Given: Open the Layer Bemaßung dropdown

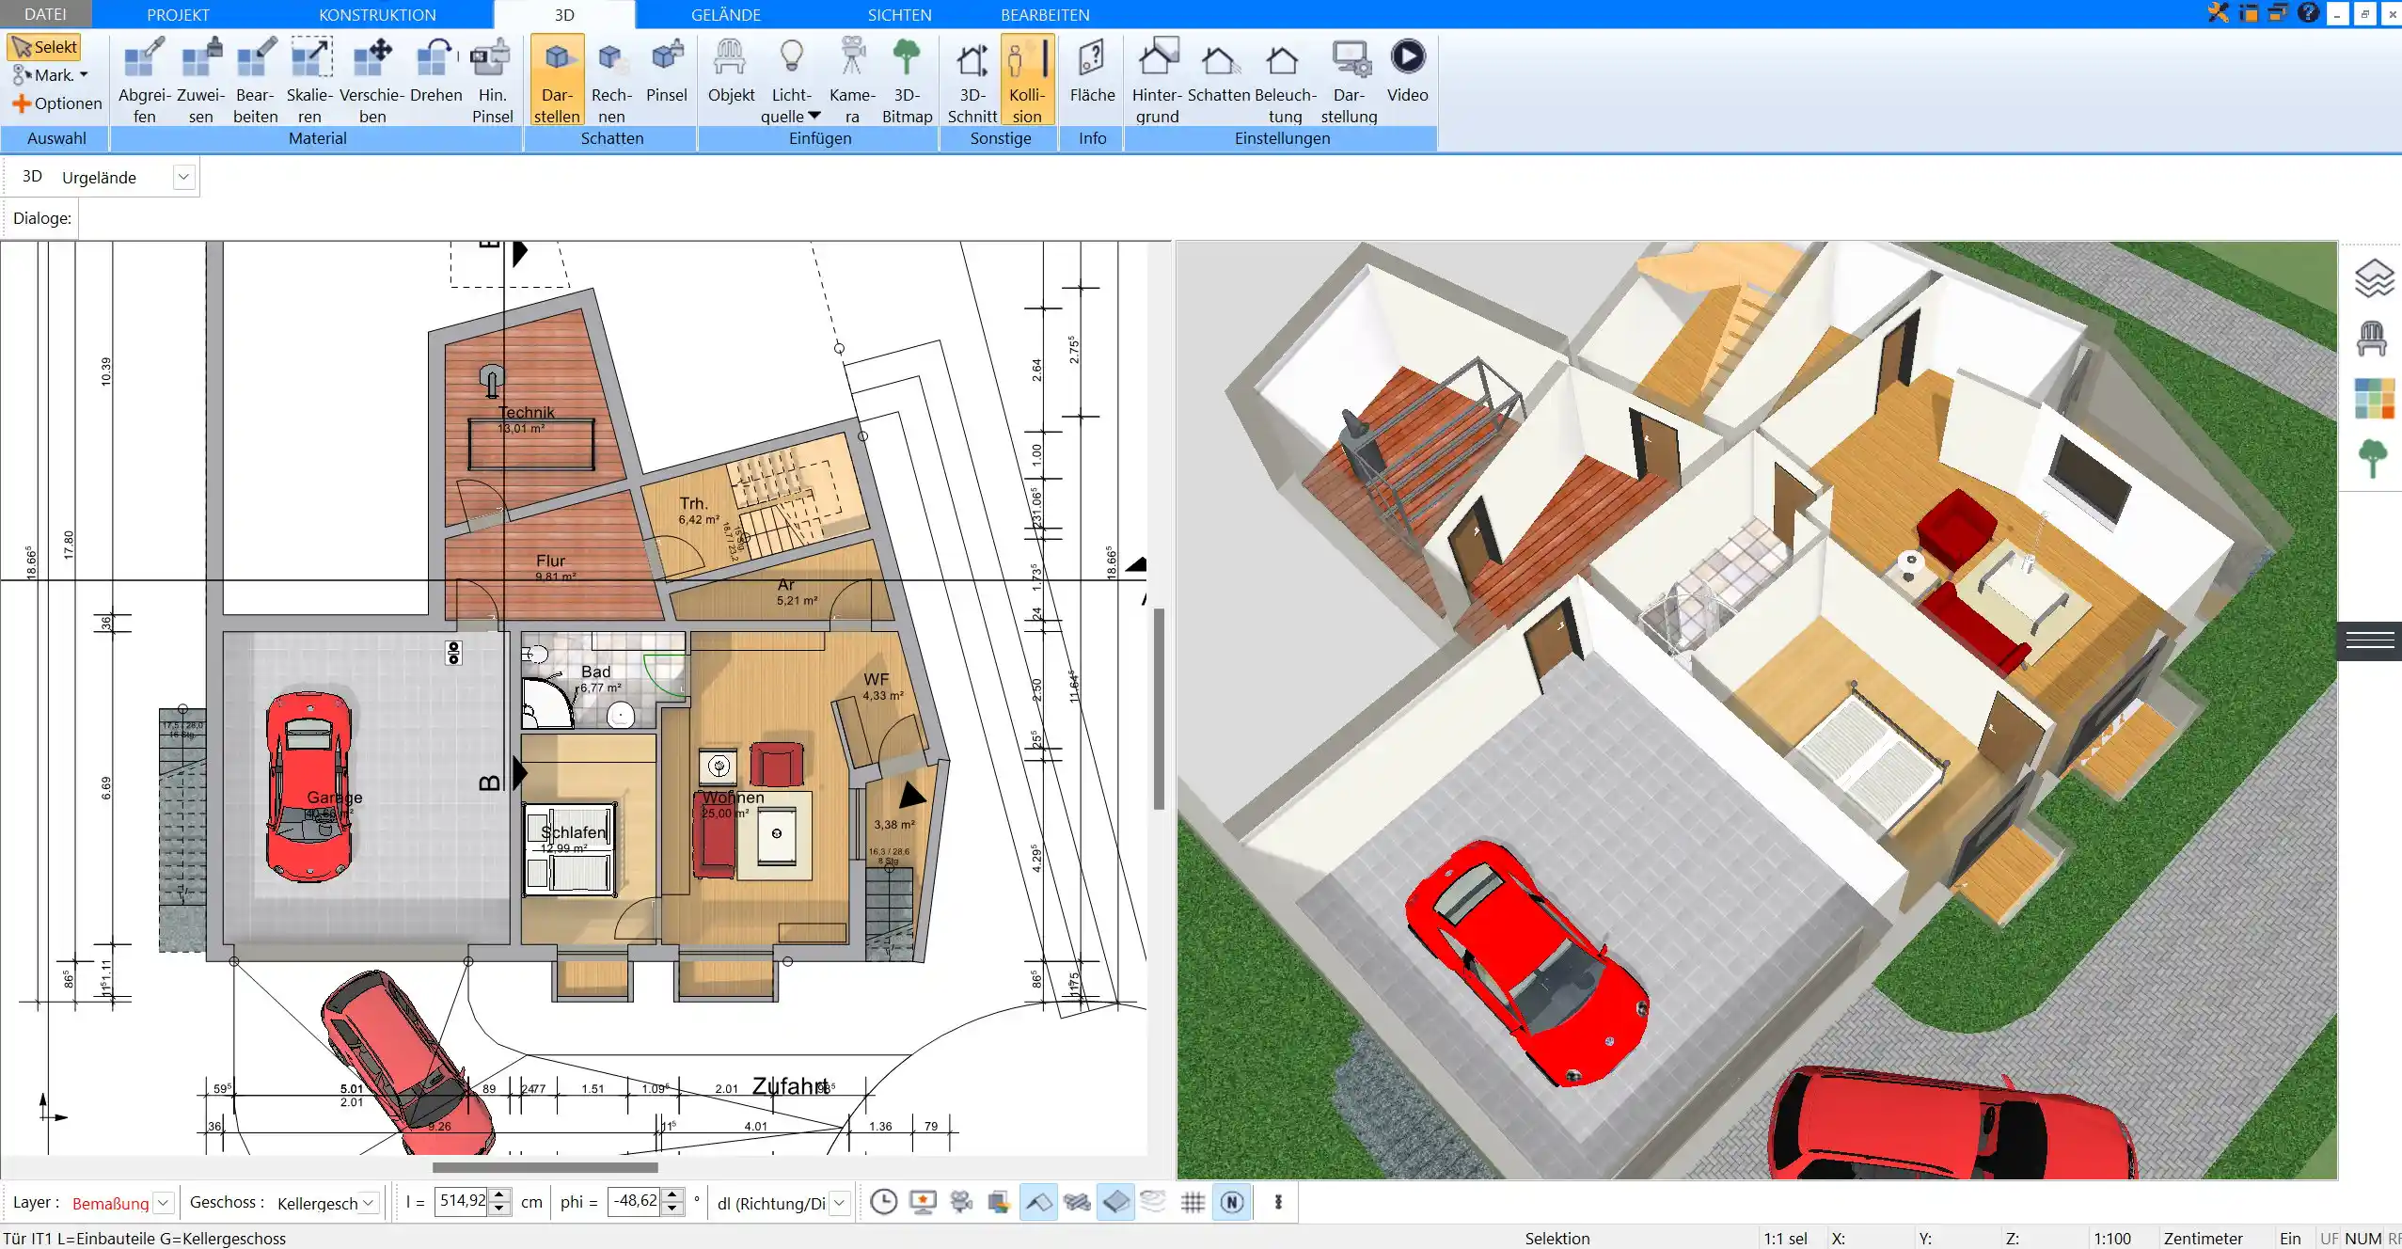Looking at the screenshot, I should 164,1202.
